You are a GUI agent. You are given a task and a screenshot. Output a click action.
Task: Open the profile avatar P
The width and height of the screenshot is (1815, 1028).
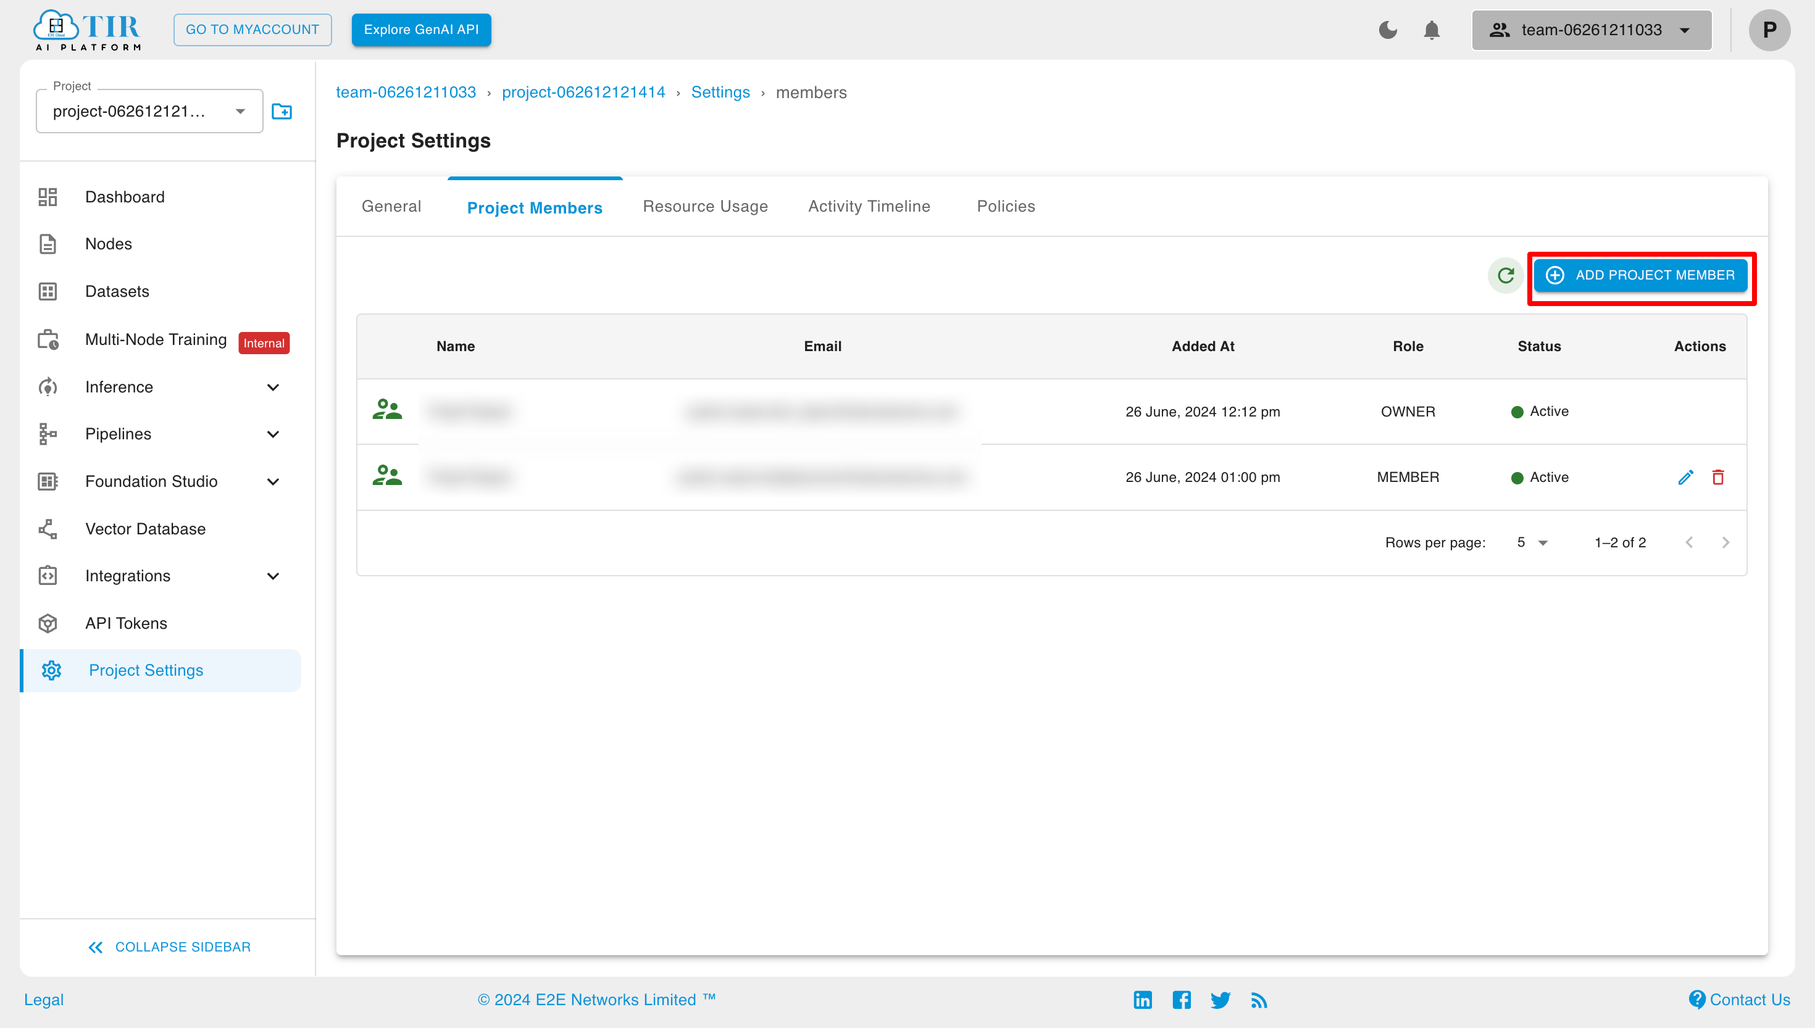[x=1769, y=30]
